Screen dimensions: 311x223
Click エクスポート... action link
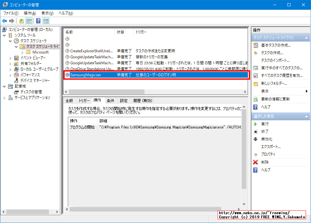point(271,147)
